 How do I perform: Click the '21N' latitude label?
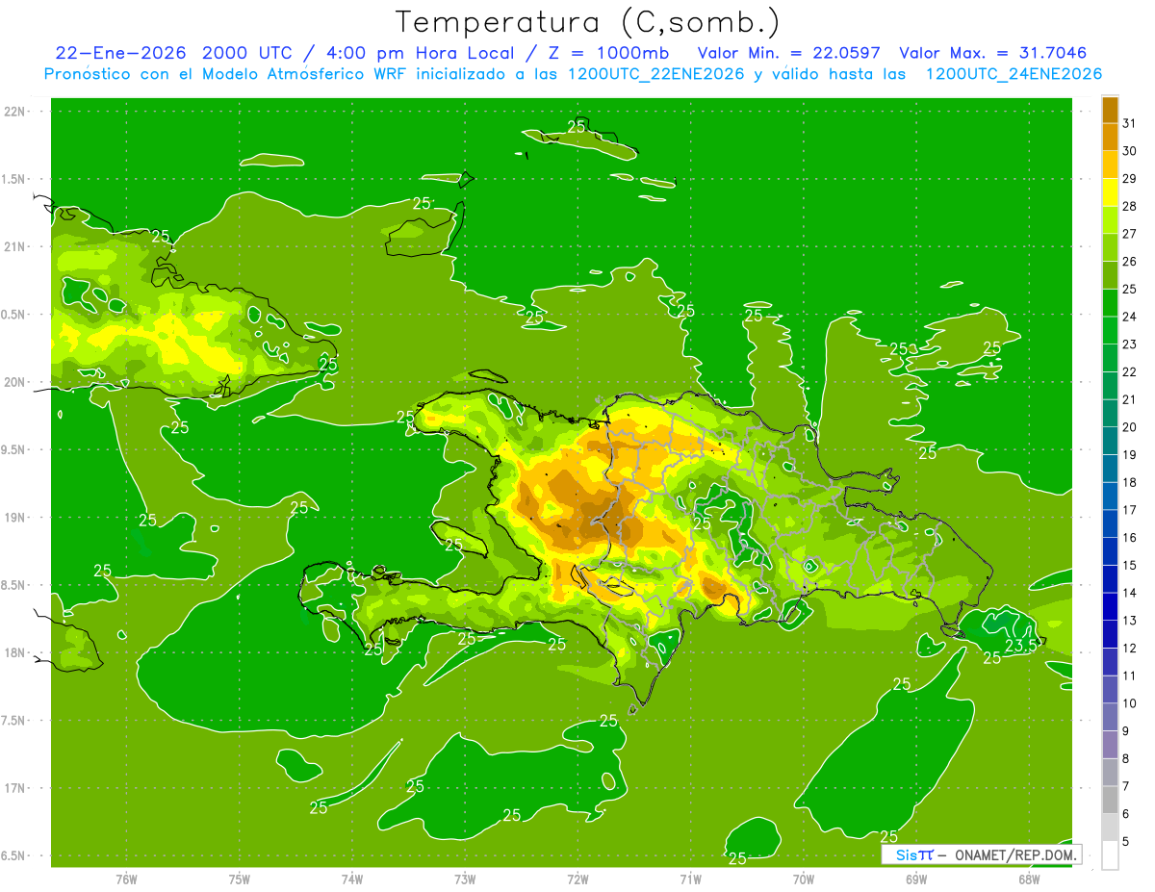13,247
